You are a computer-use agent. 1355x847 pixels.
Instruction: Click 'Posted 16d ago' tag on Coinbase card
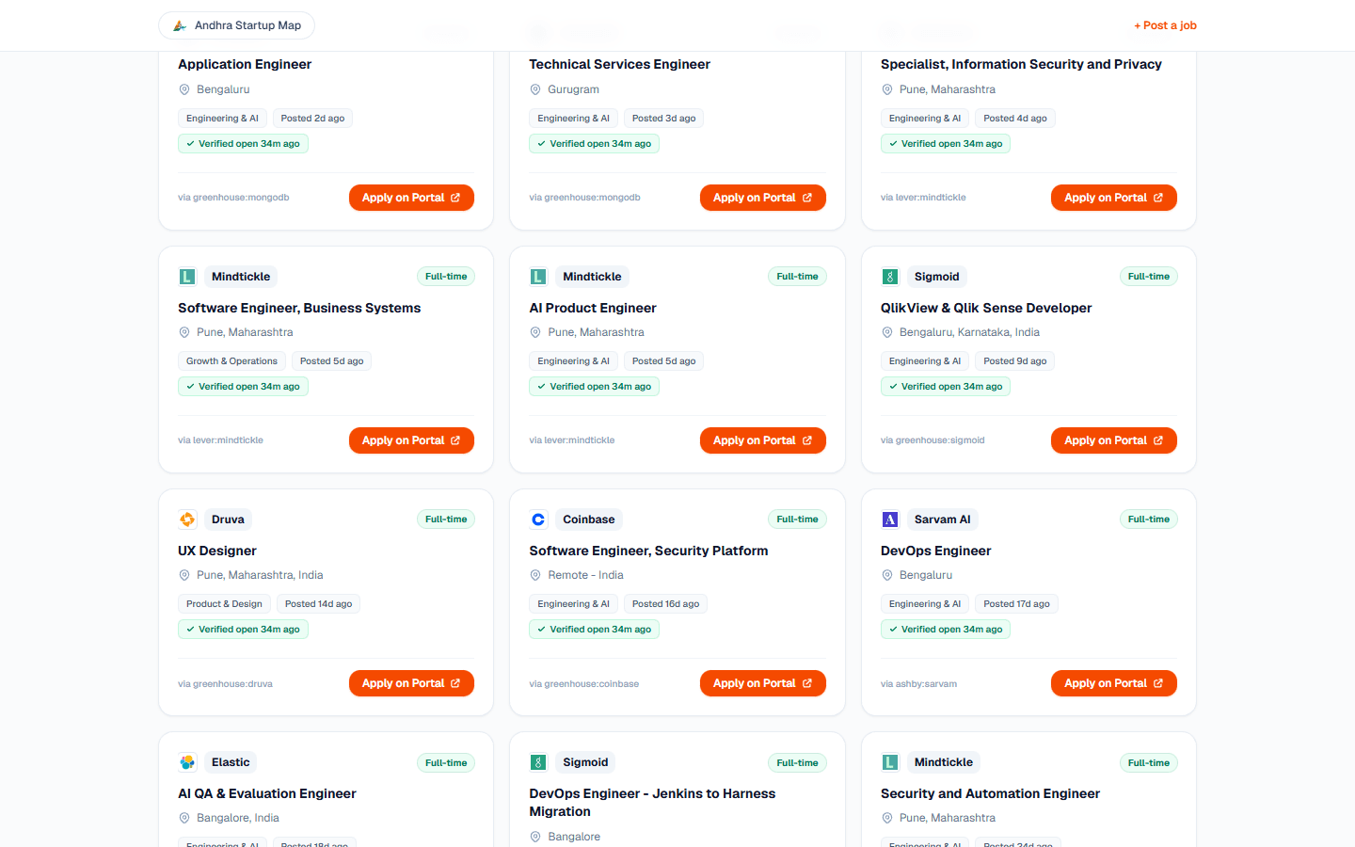(x=665, y=604)
